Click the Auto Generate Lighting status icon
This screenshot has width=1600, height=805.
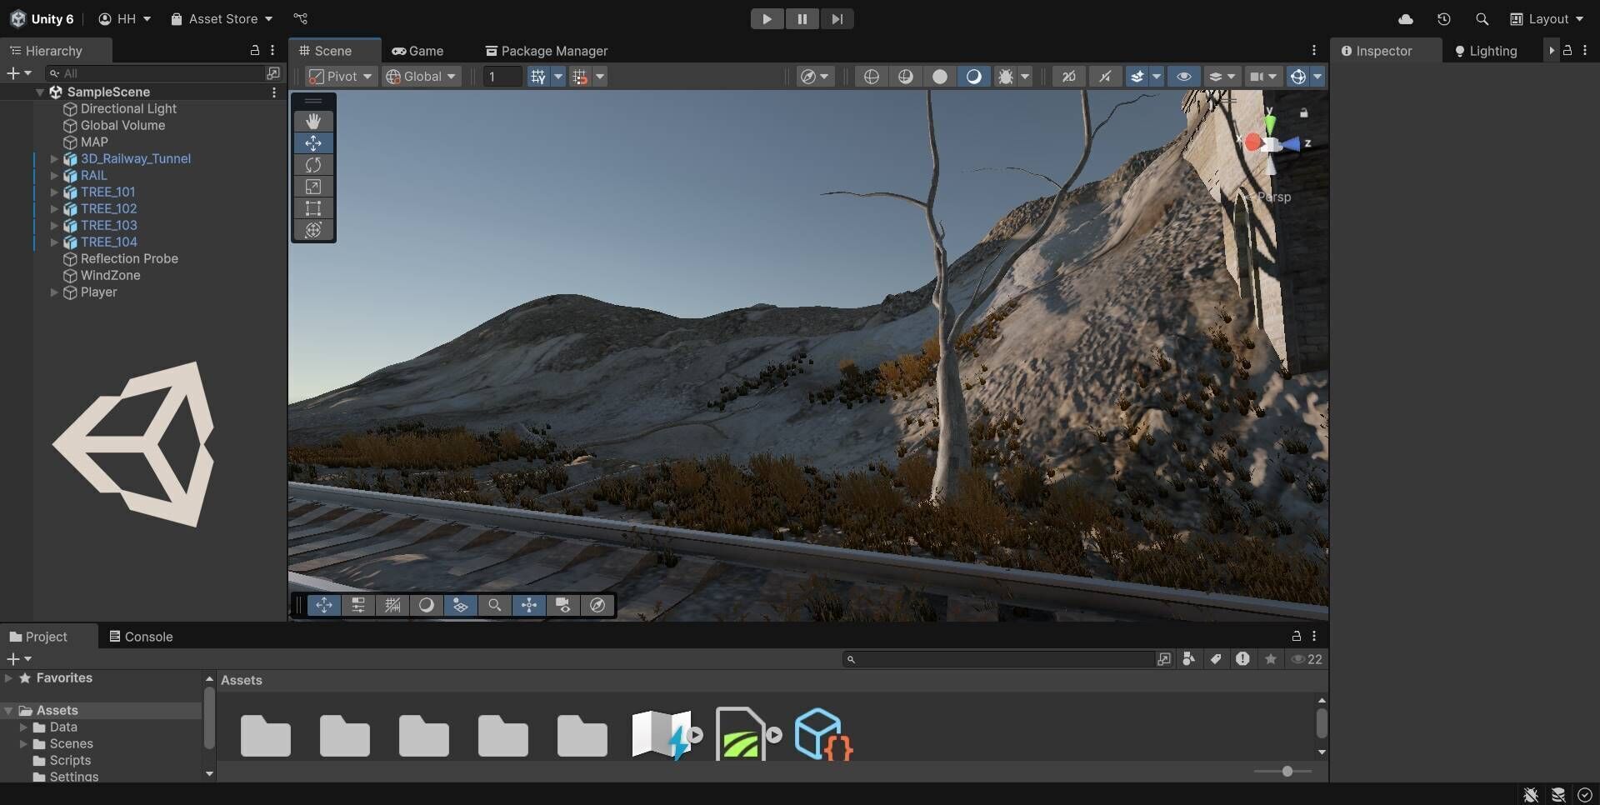[1558, 795]
